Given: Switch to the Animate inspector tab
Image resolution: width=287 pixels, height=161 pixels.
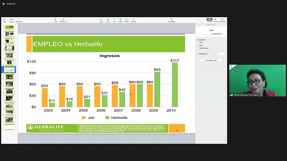Looking at the screenshot, I should 216,20.
